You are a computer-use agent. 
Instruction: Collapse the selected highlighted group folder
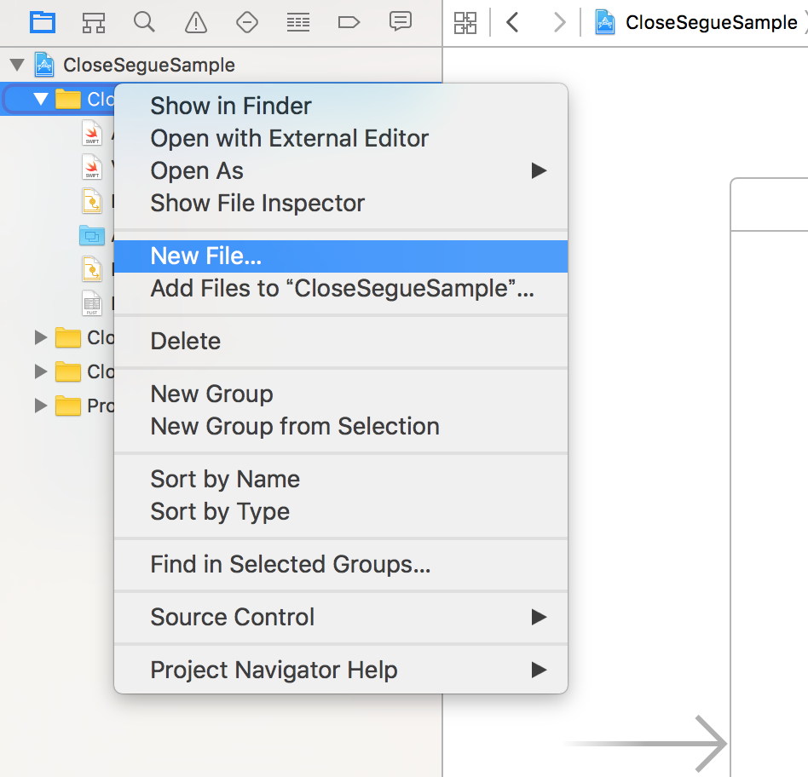tap(41, 99)
